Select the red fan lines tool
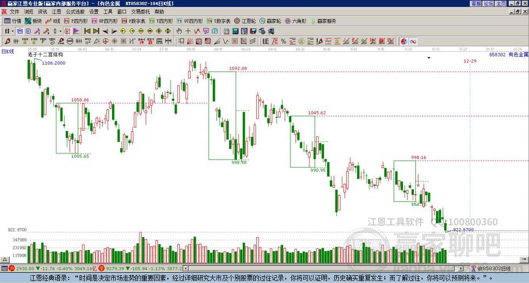This screenshot has height=283, width=529. point(190,41)
